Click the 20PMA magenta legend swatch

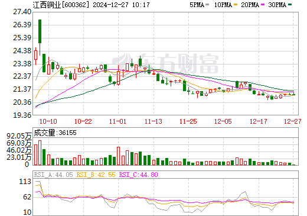tap(263, 5)
